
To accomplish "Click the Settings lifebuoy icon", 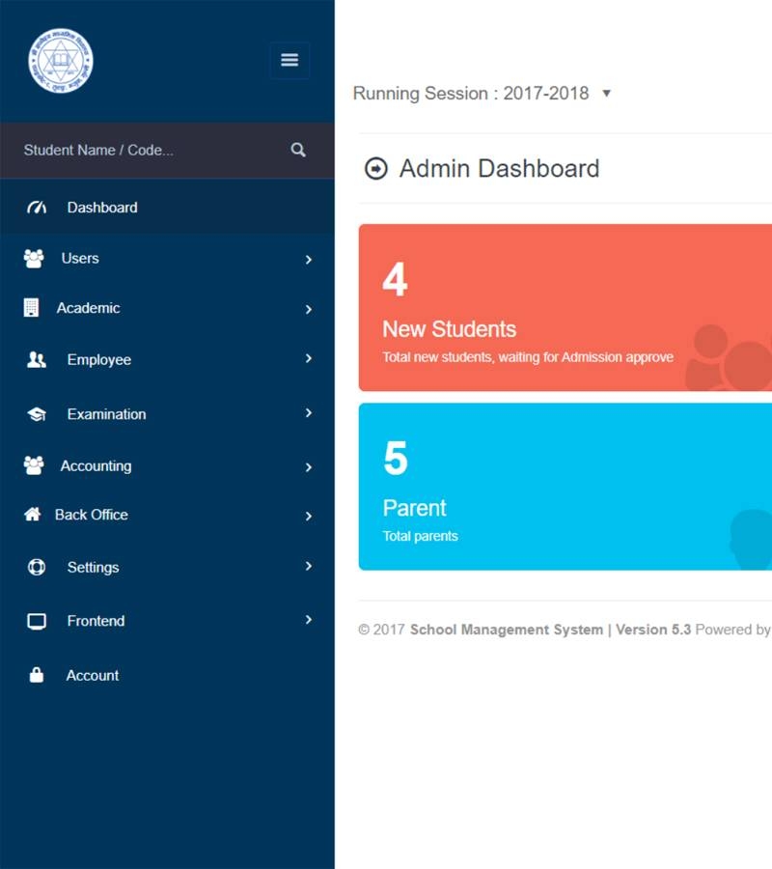I will 37,568.
